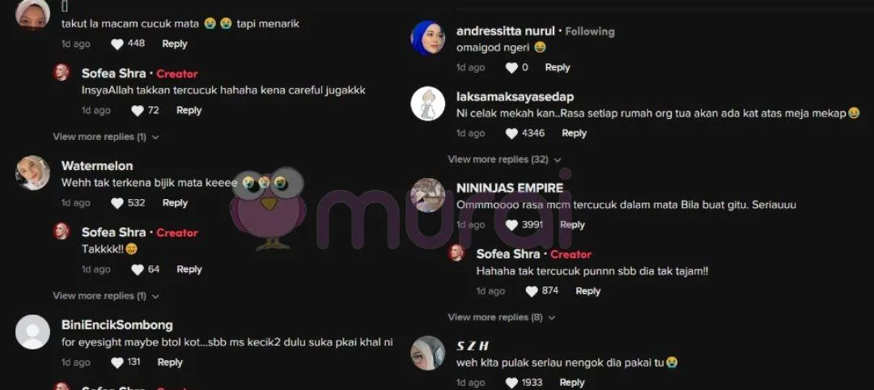Open Watermelon's profile picture

[32, 172]
